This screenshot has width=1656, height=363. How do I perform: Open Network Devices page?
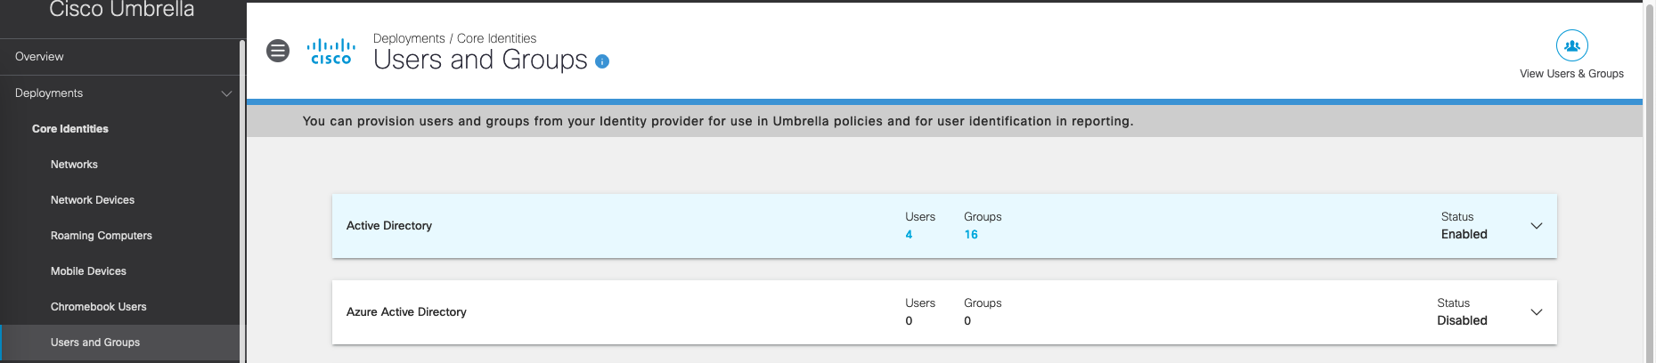pyautogui.click(x=93, y=200)
